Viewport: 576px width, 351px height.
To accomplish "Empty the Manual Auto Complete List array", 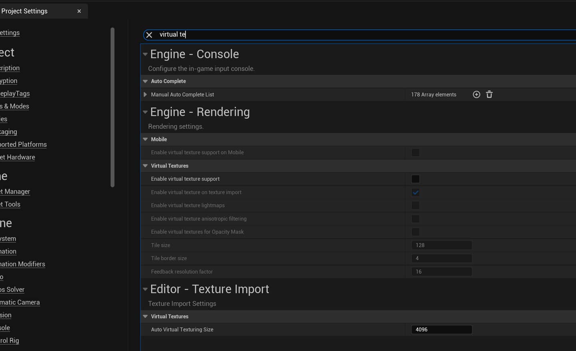I will [489, 94].
